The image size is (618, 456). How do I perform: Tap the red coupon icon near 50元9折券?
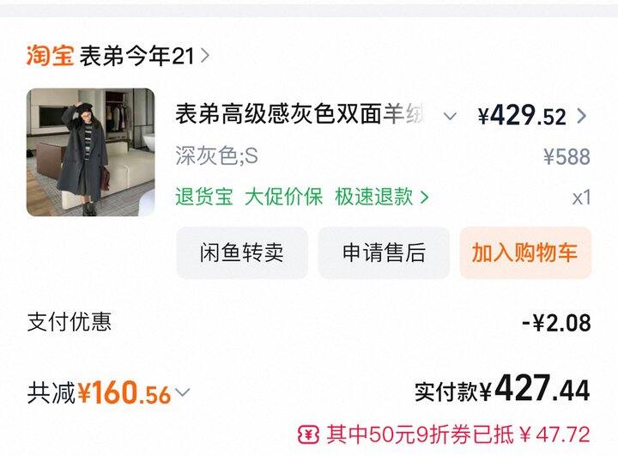click(x=308, y=435)
